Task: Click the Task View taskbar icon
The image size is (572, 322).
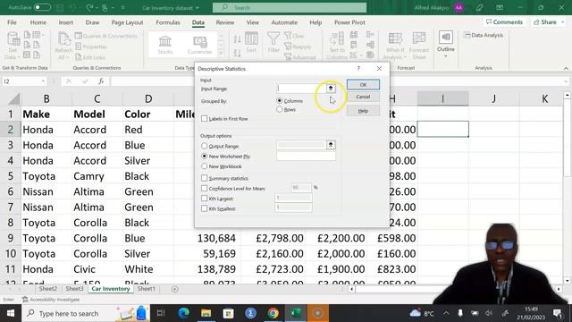Action: click(161, 313)
